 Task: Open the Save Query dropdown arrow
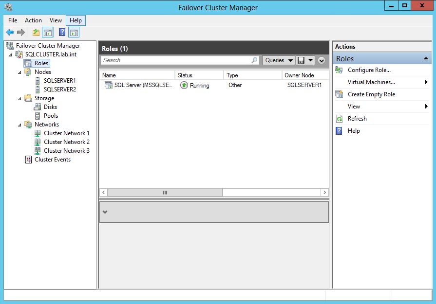click(x=311, y=60)
